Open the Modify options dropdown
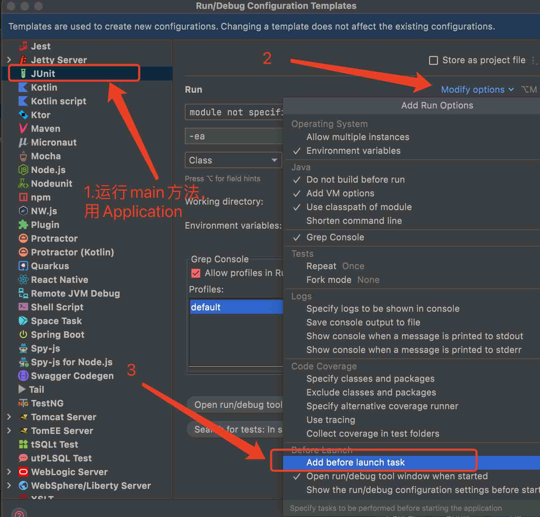 (477, 90)
